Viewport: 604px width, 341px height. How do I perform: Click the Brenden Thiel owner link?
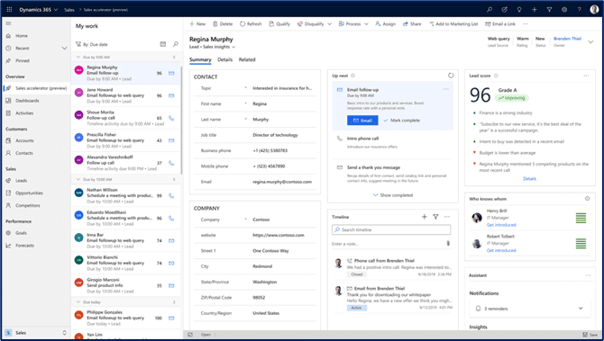point(567,39)
